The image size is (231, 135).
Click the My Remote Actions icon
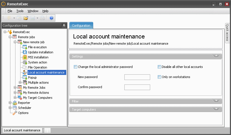coord(20,93)
